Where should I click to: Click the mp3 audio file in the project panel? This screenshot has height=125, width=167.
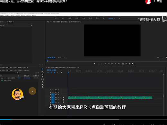coord(7,80)
